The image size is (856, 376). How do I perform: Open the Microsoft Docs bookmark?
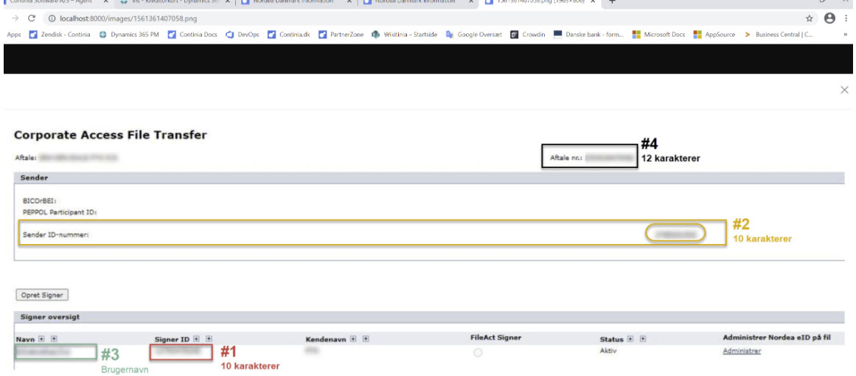coord(658,35)
